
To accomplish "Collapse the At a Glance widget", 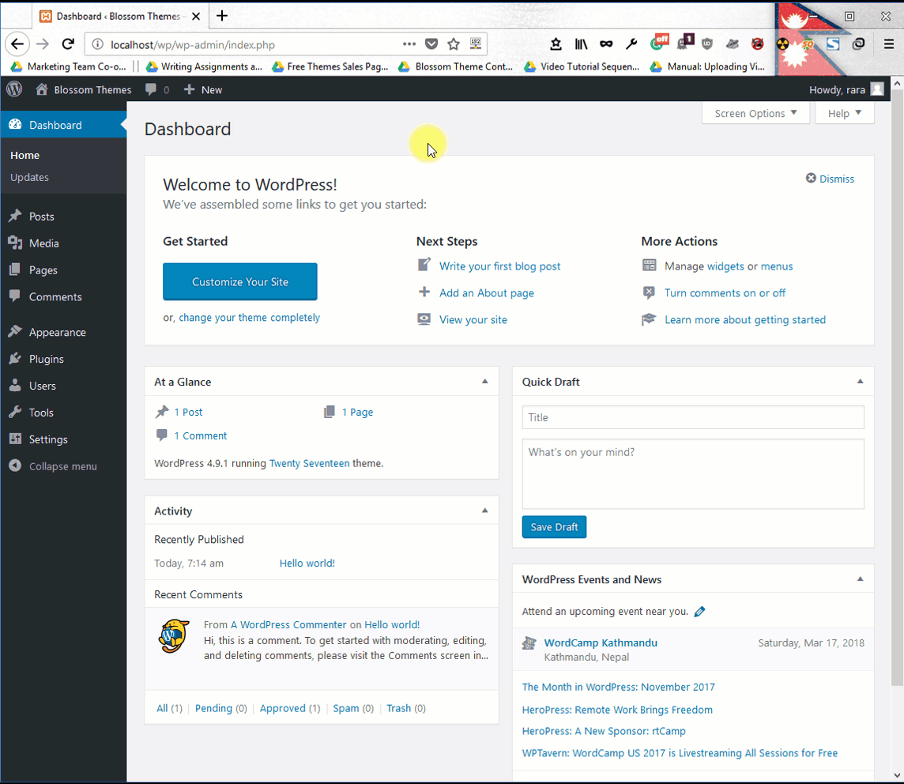I will tap(485, 382).
